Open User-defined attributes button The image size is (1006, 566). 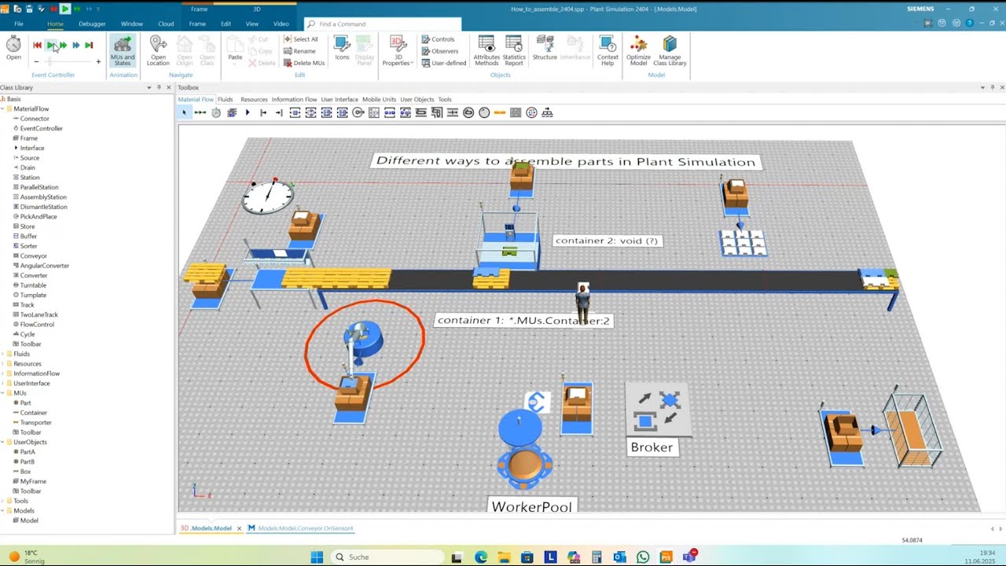pyautogui.click(x=443, y=63)
